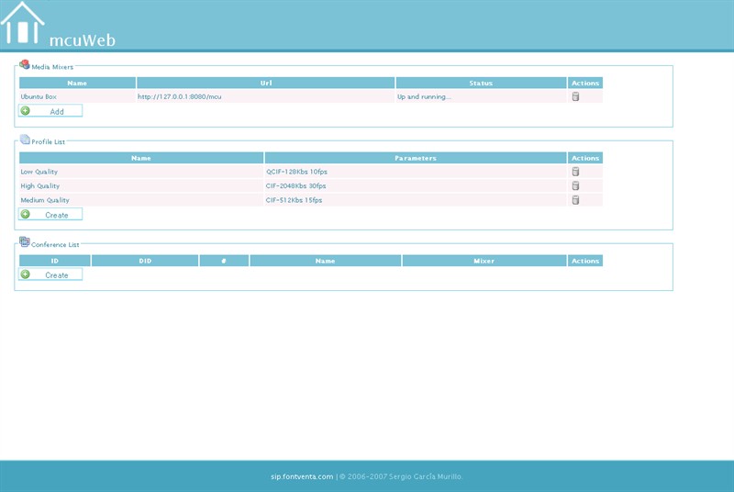Create a new profile
The width and height of the screenshot is (734, 492).
[50, 215]
